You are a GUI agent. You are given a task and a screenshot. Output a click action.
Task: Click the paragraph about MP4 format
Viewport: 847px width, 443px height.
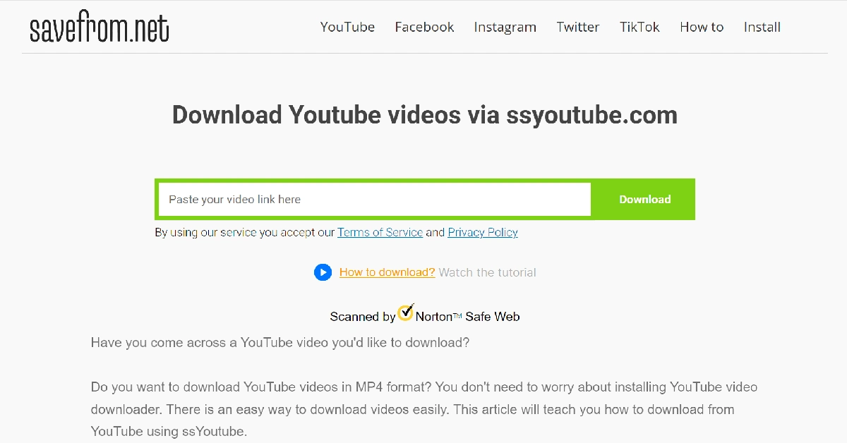pos(424,409)
